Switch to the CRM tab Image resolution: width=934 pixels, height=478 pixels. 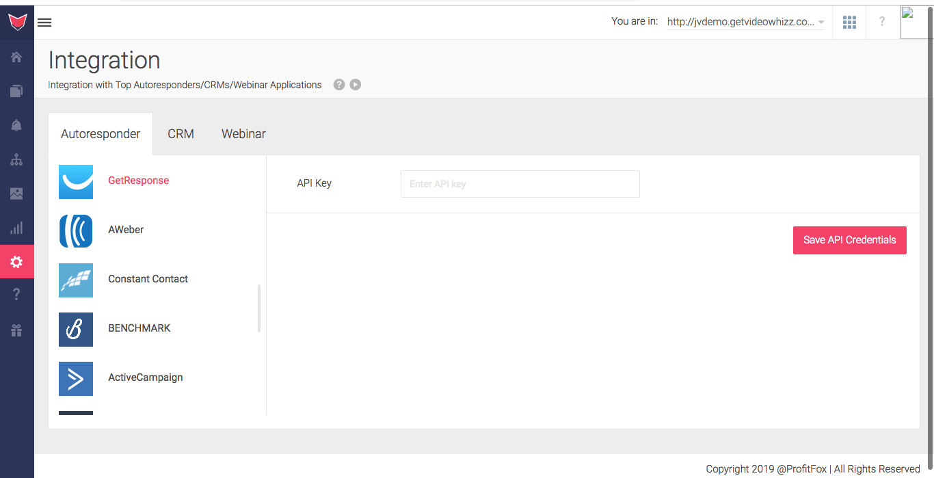point(181,134)
